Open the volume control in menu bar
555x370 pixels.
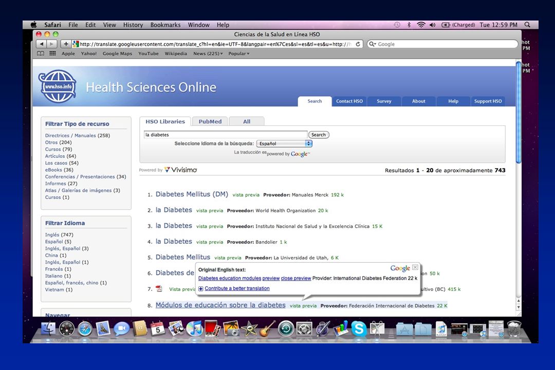[x=432, y=25]
